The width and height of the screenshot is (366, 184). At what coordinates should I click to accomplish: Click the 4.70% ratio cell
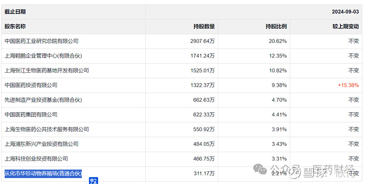click(x=279, y=100)
